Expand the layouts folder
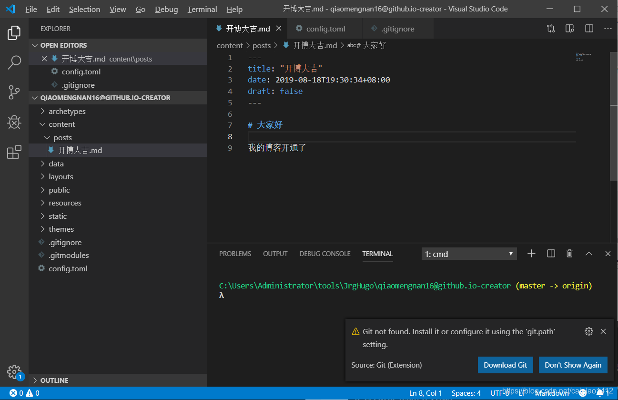The width and height of the screenshot is (618, 400). click(118, 176)
